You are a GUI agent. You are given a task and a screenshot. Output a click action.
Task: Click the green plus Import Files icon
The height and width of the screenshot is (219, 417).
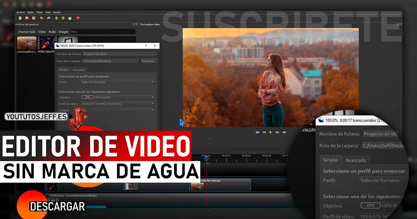(x=56, y=18)
